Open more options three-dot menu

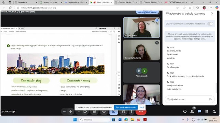[131, 111]
